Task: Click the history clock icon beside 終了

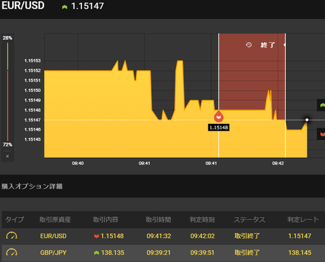Action: pos(248,45)
